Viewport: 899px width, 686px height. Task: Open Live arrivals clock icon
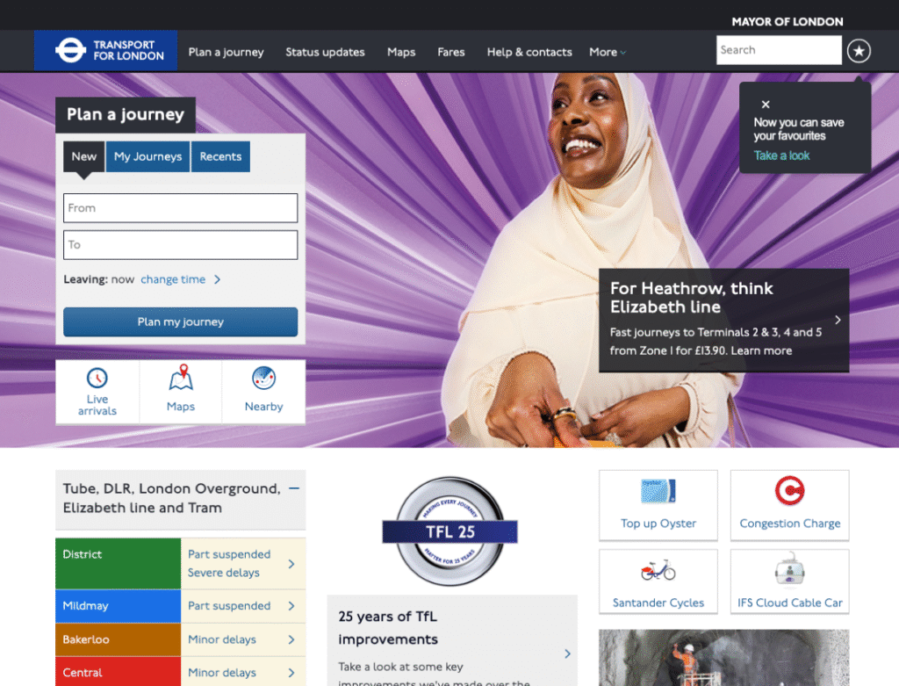(97, 378)
